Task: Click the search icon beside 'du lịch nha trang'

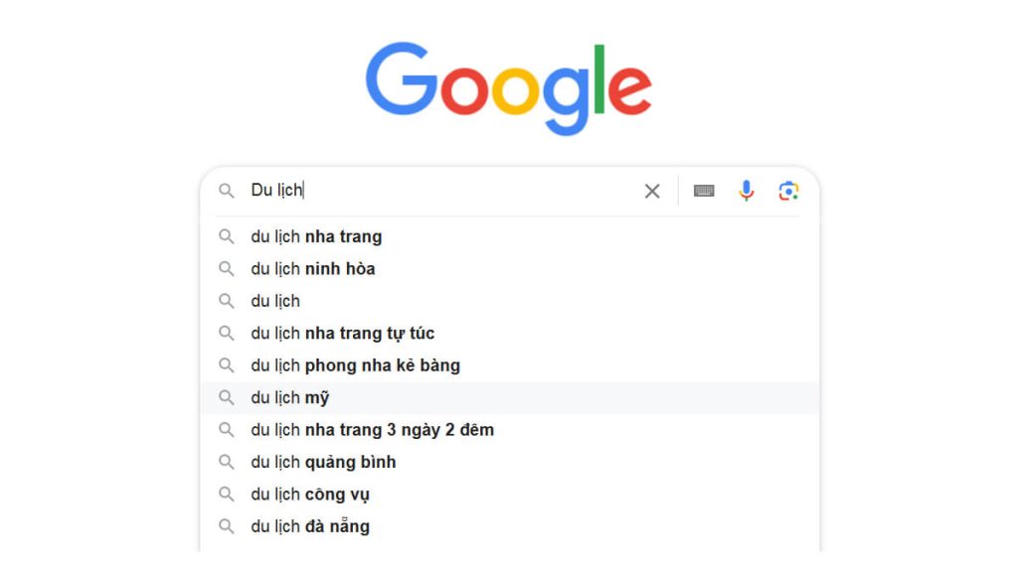Action: 227,236
